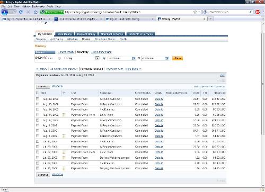
Task: Tick the checkbox for the $23.87 IMReportCard payment
Action: [37, 99]
